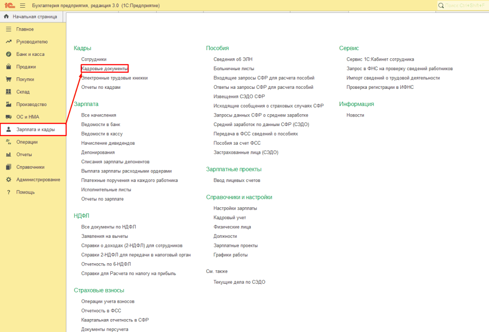
Task: Click the Производство factory icon
Action: 8,104
